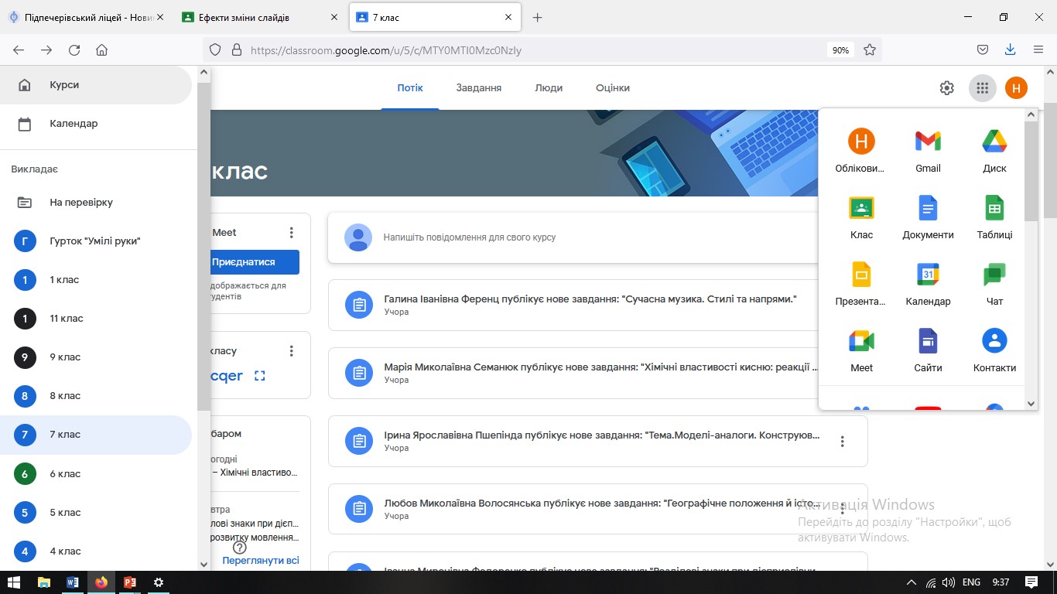Click the sidebar vertical scrollbar
The image size is (1057, 594).
tap(204, 247)
